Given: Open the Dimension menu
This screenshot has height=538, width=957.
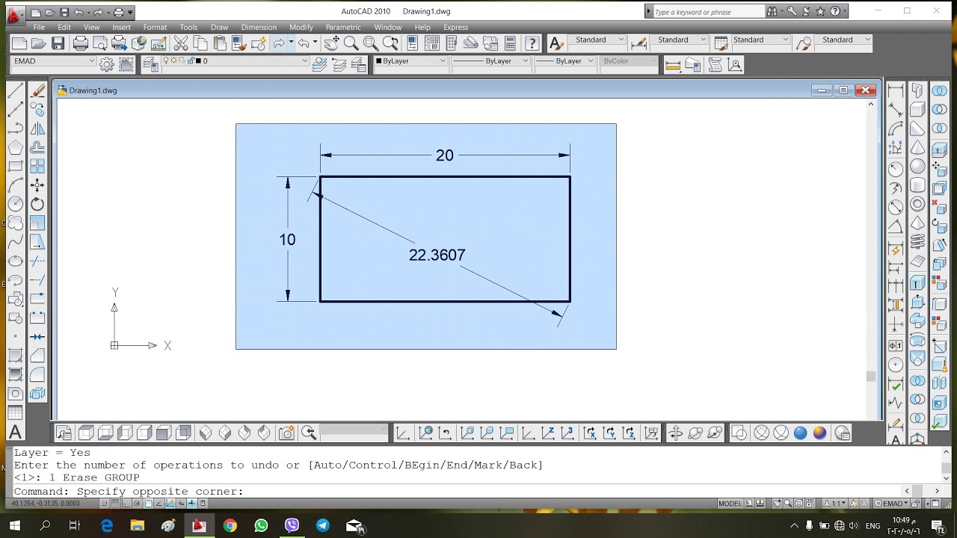Looking at the screenshot, I should (259, 28).
